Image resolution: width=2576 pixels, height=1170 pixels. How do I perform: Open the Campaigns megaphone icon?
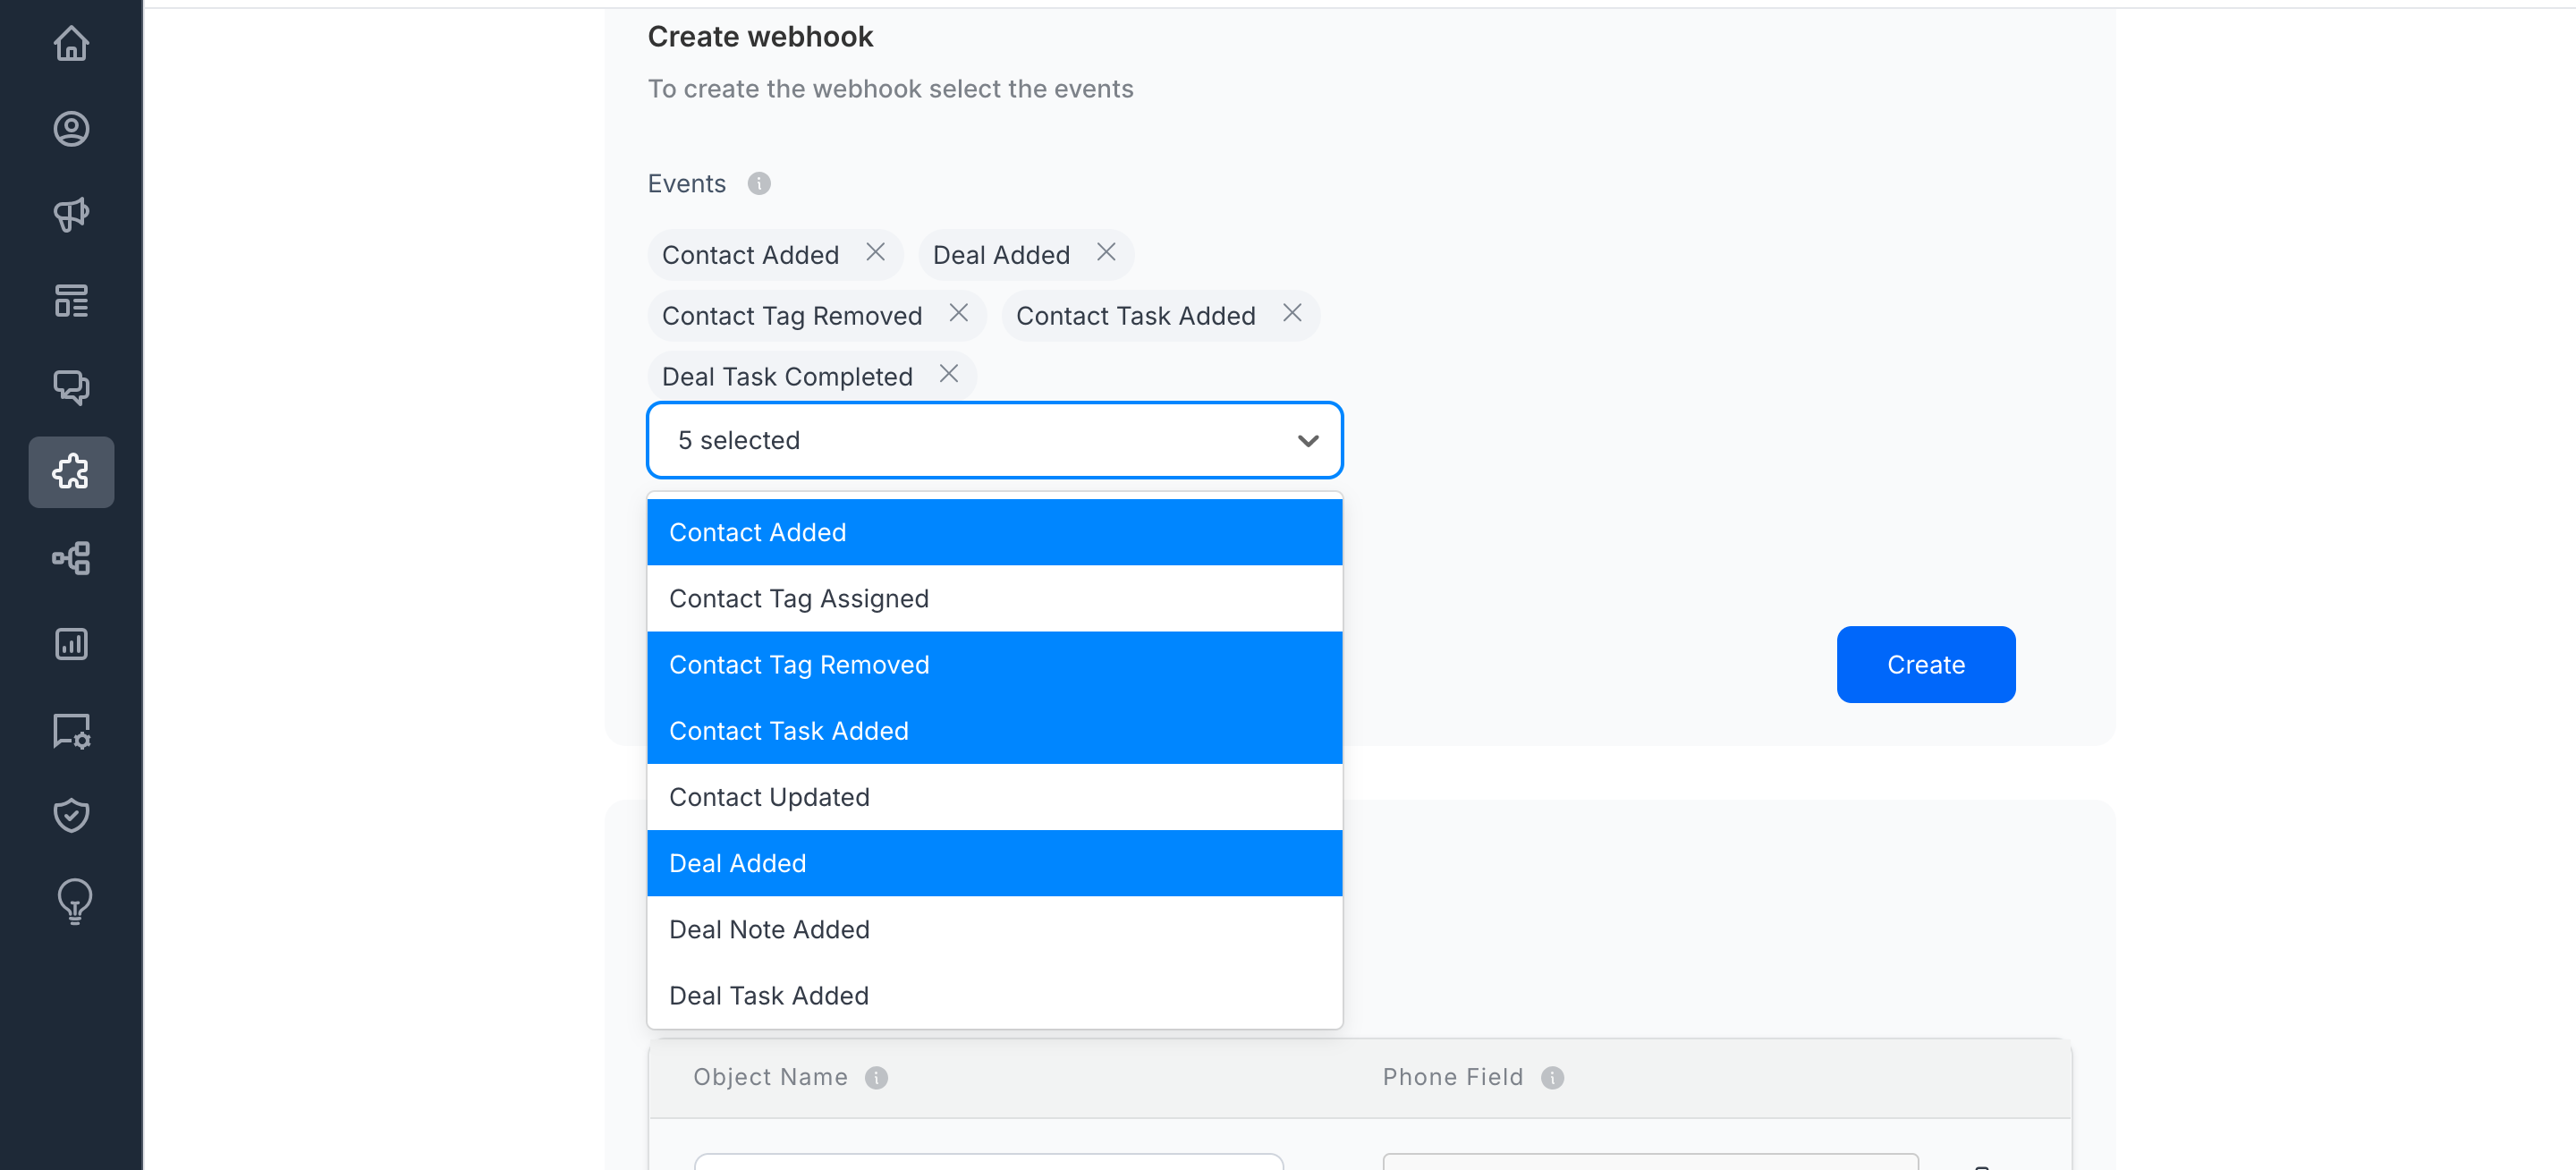tap(71, 215)
